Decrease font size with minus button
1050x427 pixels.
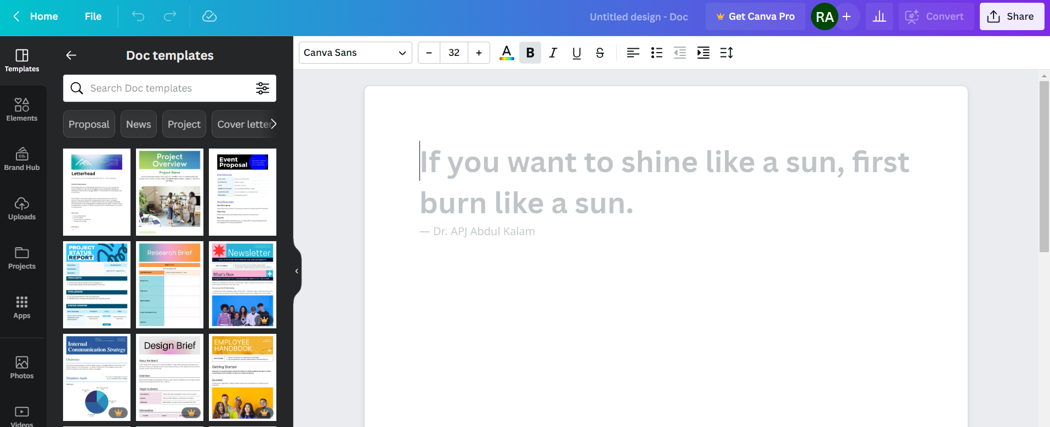429,53
